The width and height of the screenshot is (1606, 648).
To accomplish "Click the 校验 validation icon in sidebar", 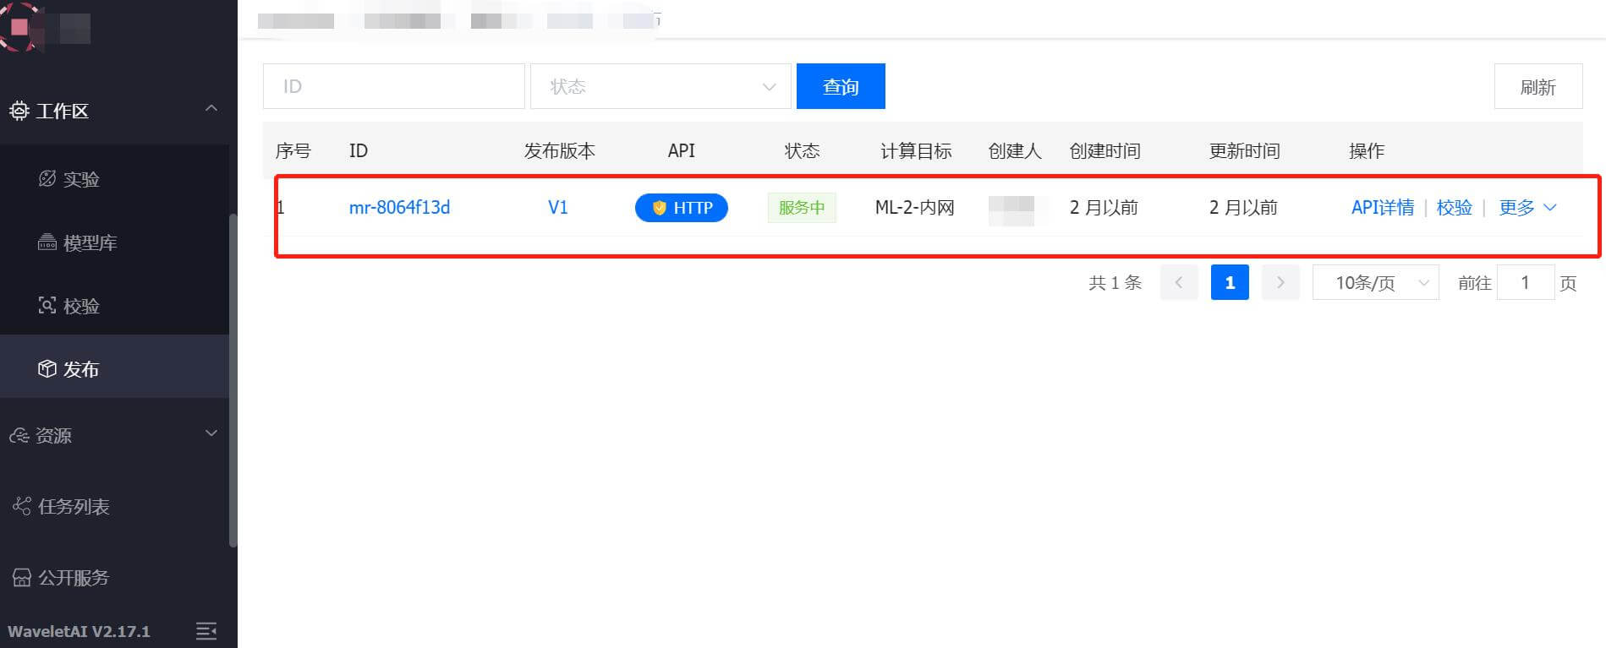I will (x=47, y=306).
